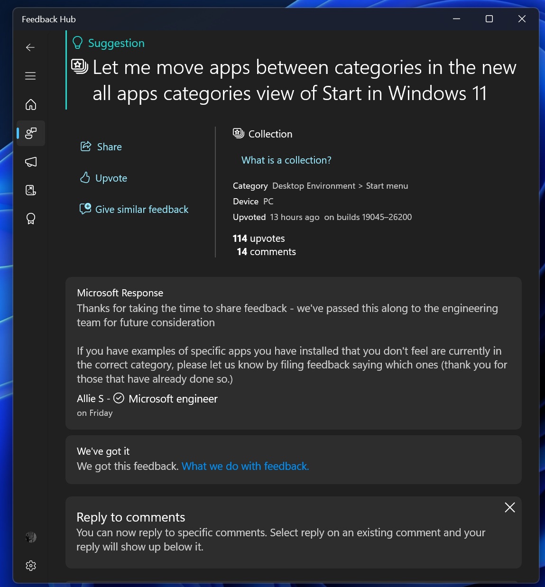Open the navigation hamburger menu
The width and height of the screenshot is (545, 587).
coord(30,76)
